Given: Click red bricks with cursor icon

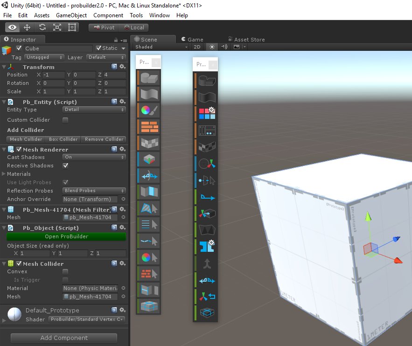Looking at the screenshot, I should click(149, 274).
